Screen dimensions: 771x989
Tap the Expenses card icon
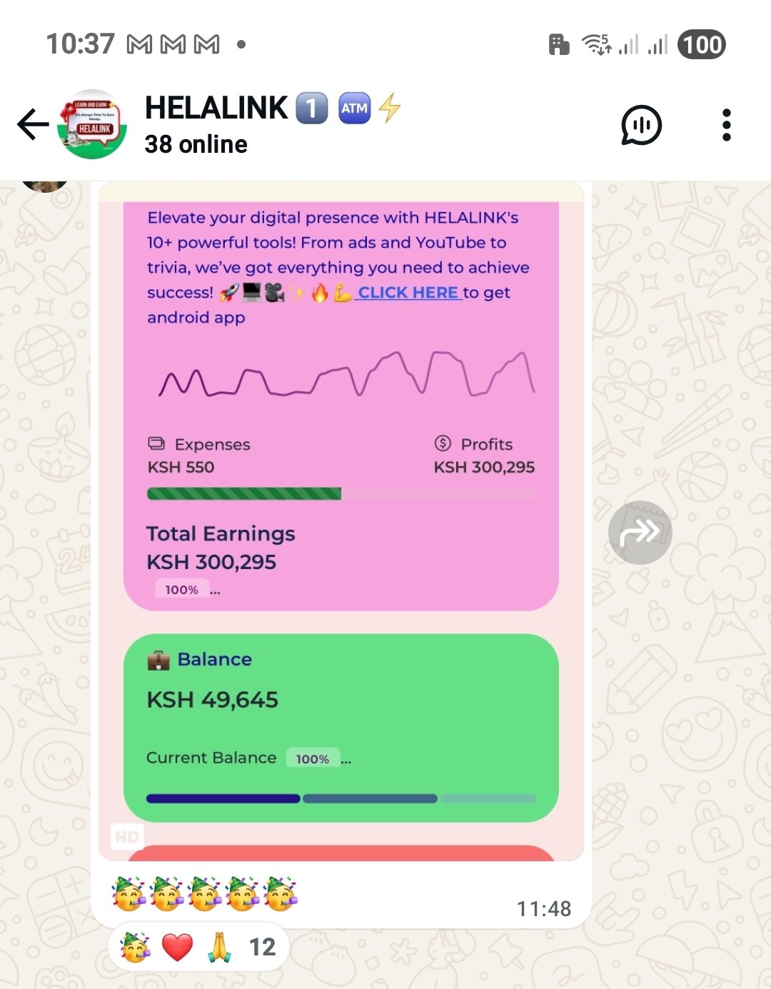[156, 443]
